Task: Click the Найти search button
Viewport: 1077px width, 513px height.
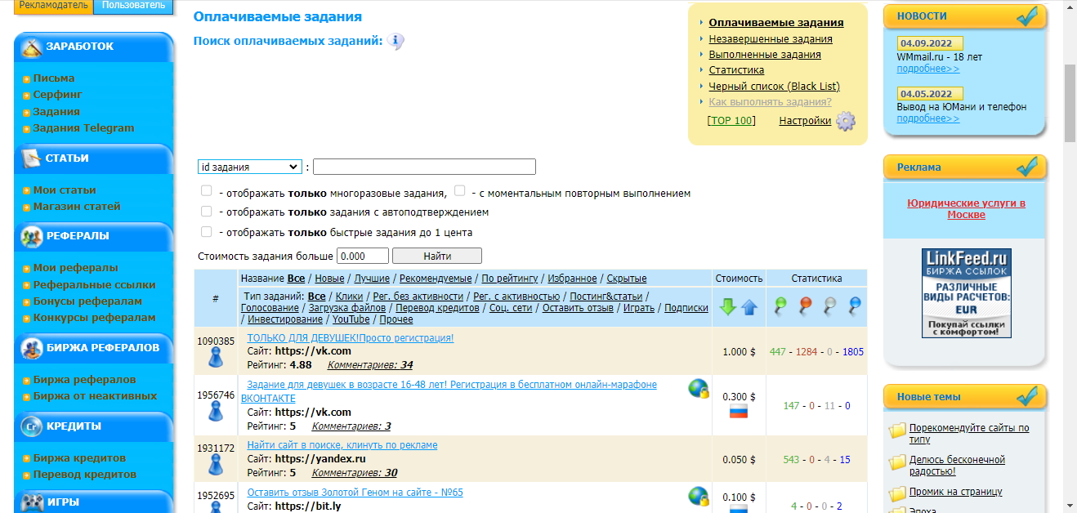Action: click(x=437, y=256)
